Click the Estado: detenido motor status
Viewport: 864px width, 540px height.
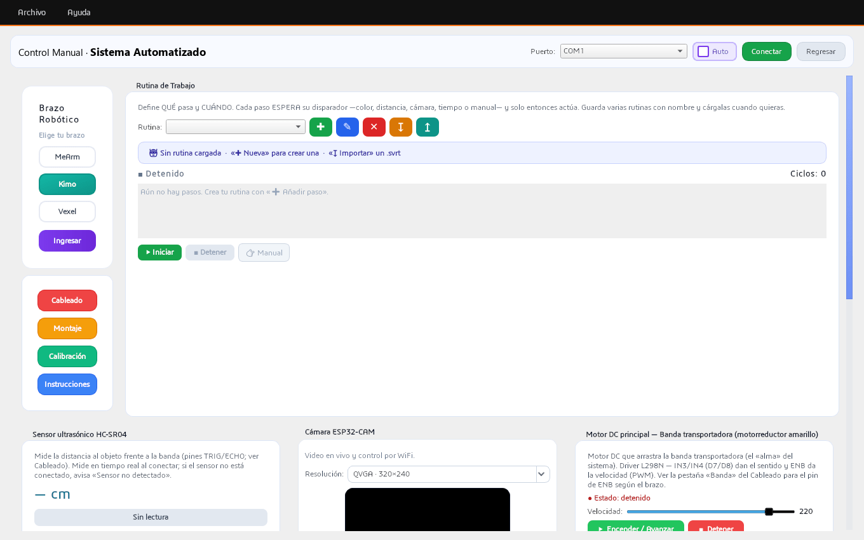point(619,498)
